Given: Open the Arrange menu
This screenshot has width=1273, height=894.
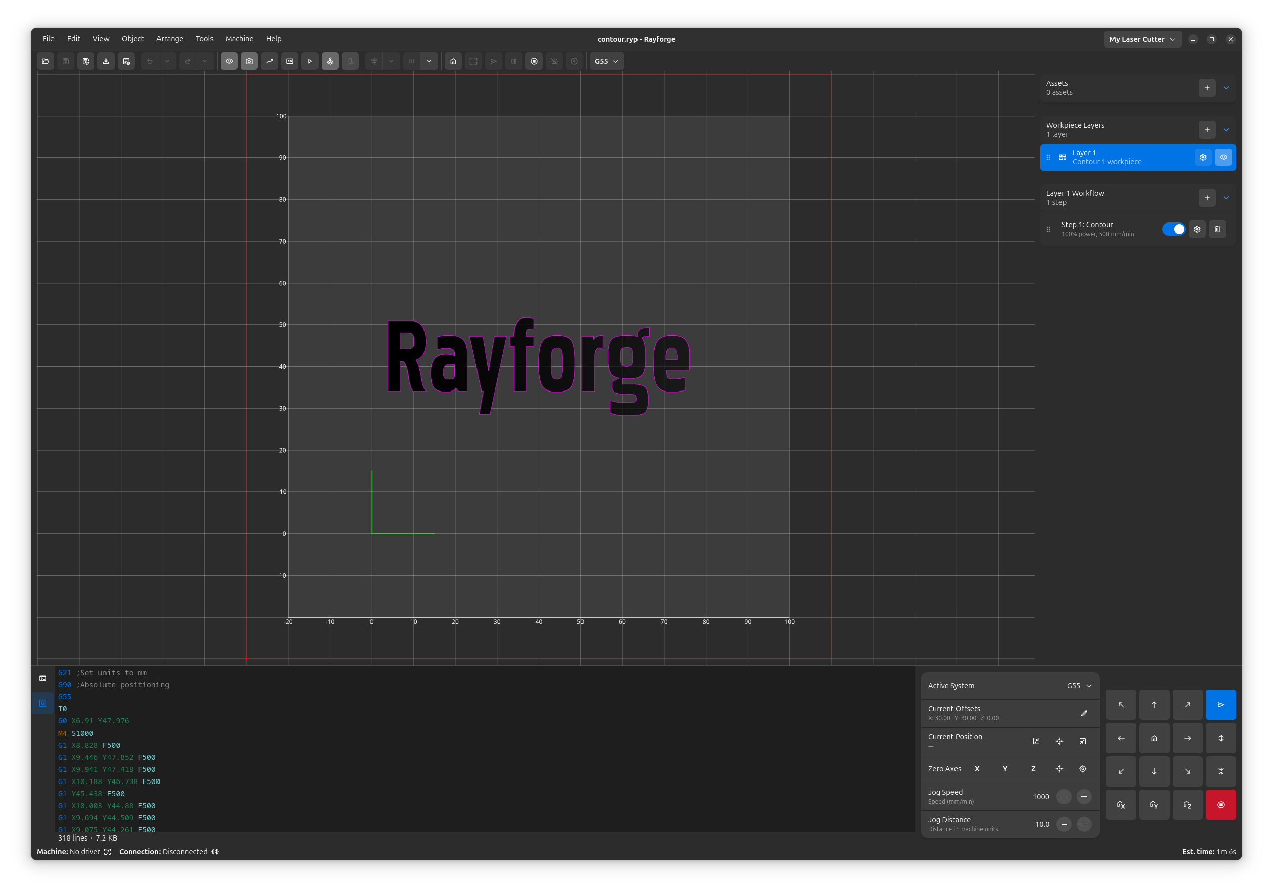Looking at the screenshot, I should pos(170,39).
